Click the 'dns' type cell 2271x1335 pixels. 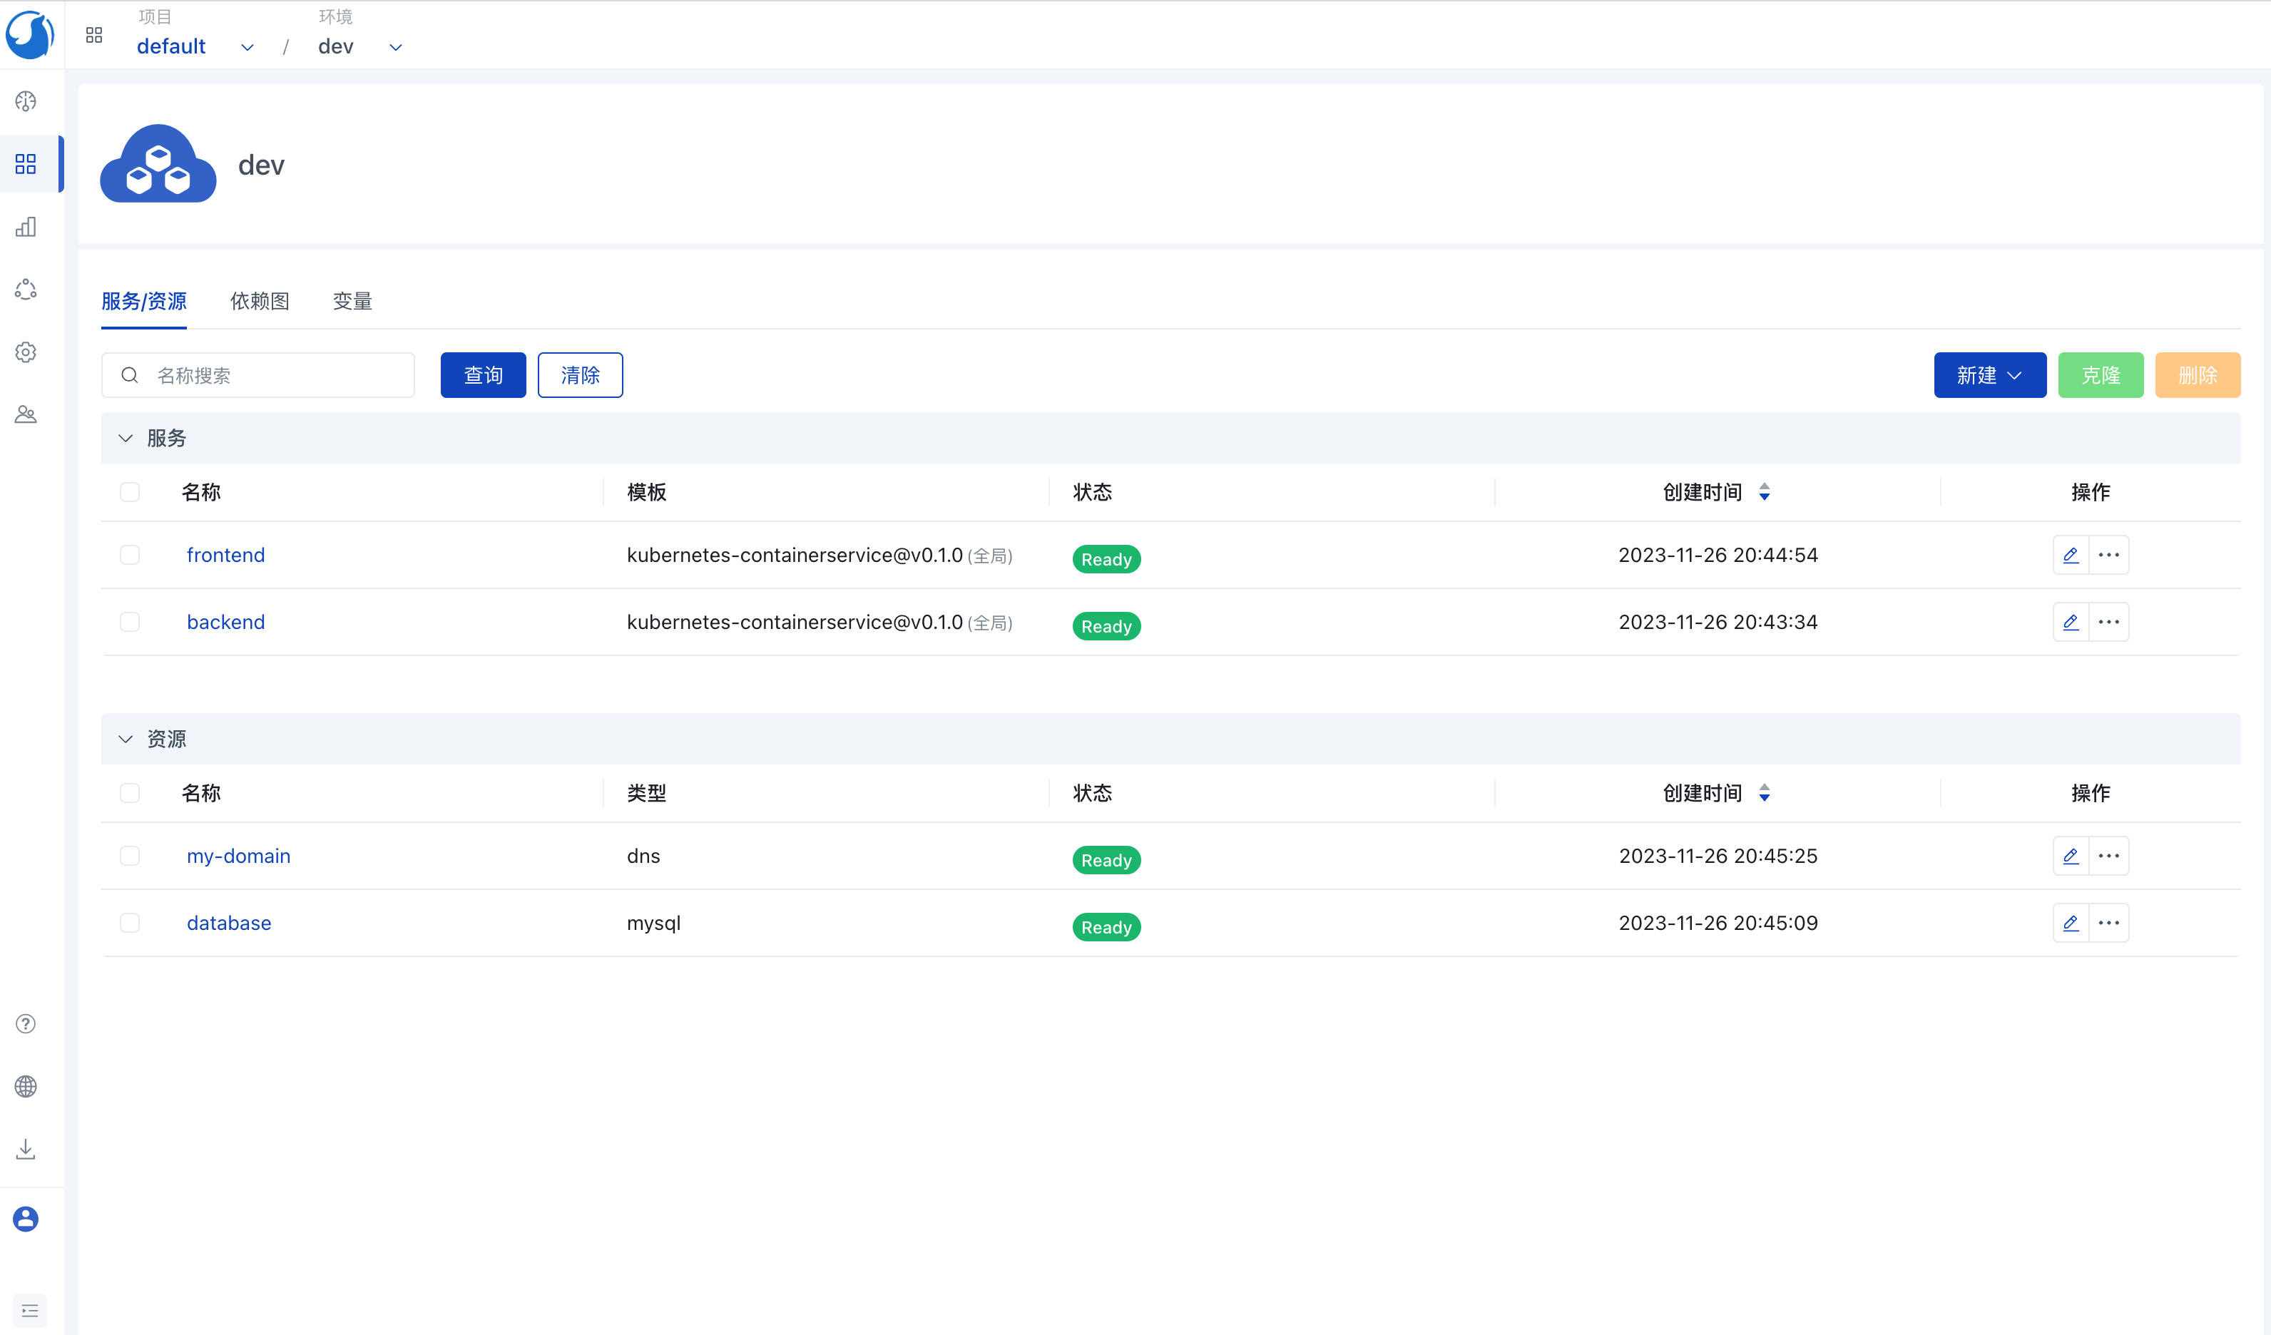point(643,856)
